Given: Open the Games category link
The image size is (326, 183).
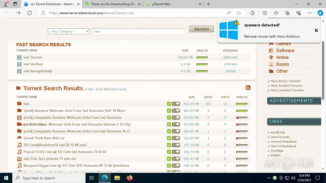Looking at the screenshot, I should pos(283,44).
